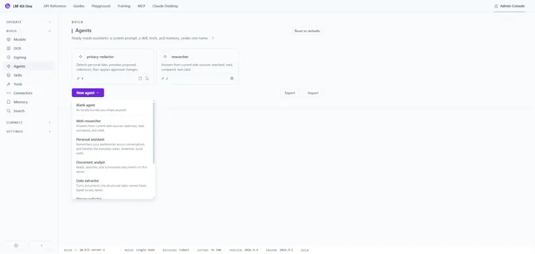Open the Skills sidebar icon

pos(9,76)
